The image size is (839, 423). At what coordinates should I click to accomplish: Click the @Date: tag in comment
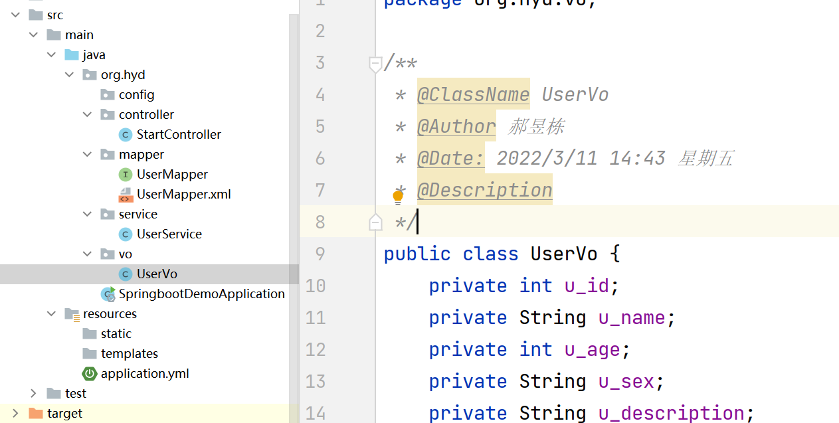click(x=450, y=158)
